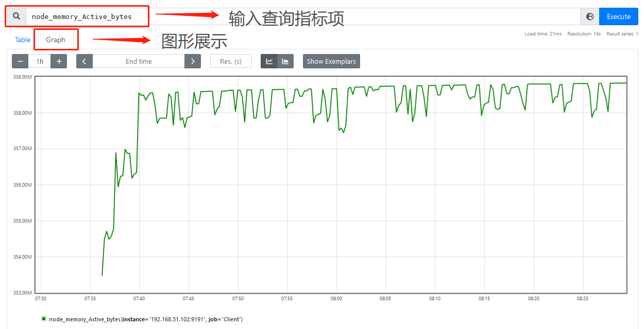Click the search magnifier icon
This screenshot has height=329, width=644.
pyautogui.click(x=16, y=16)
